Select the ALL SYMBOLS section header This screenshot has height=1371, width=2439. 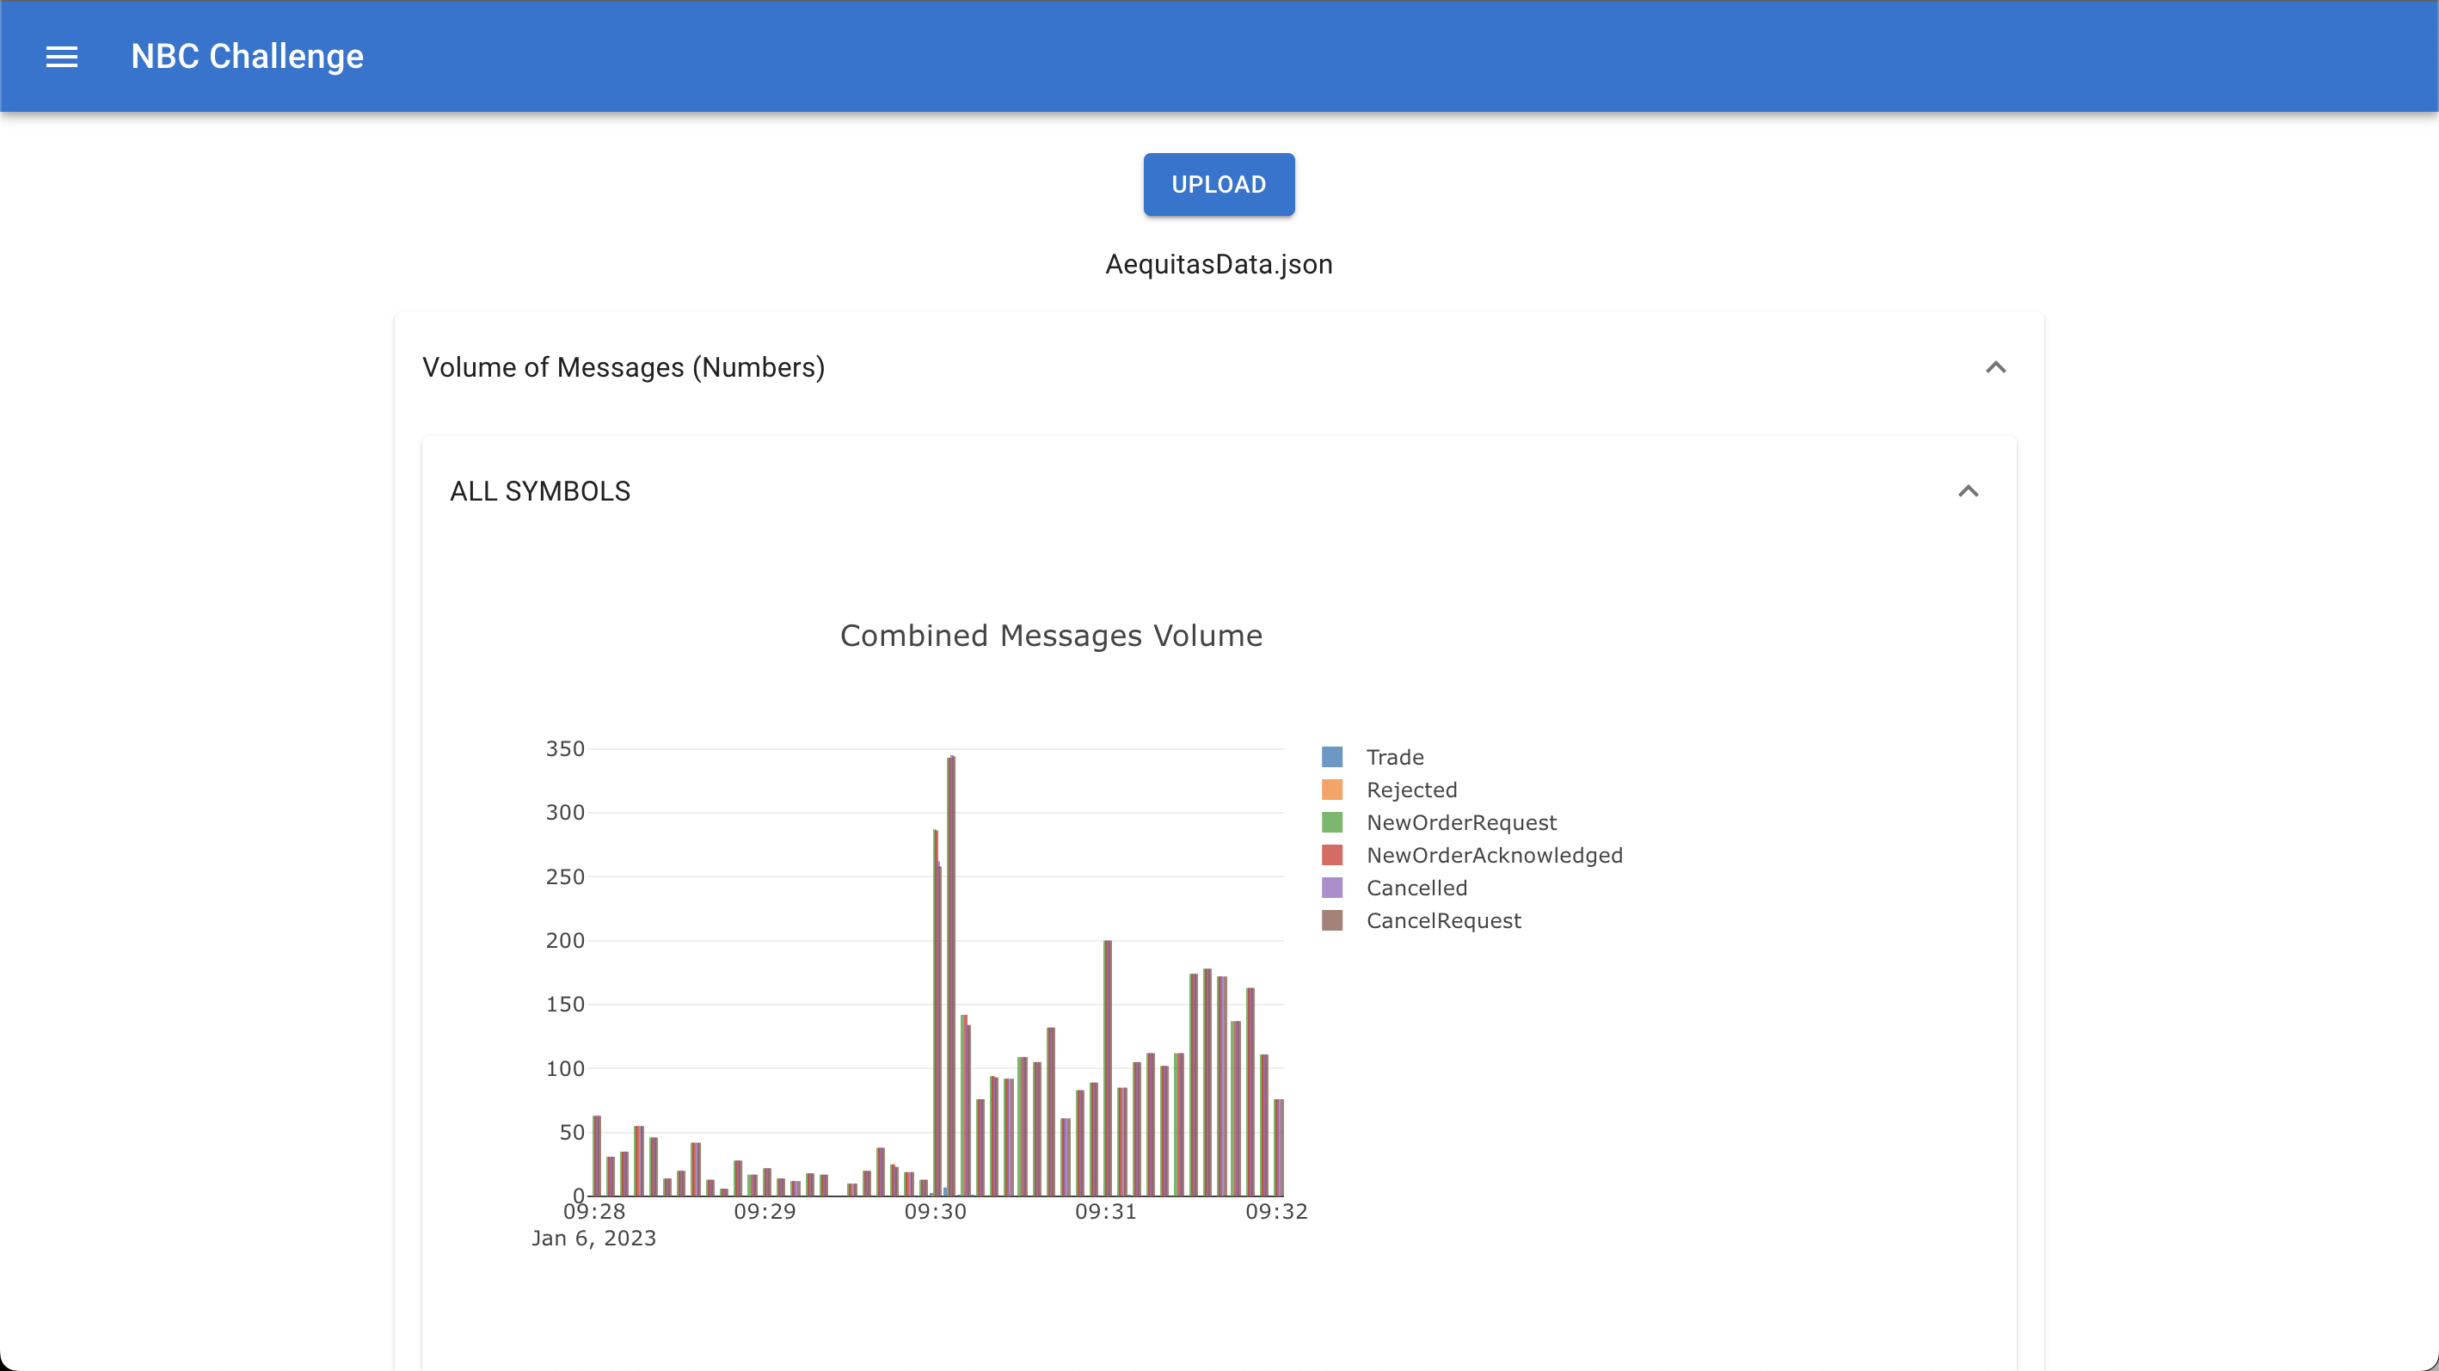pyautogui.click(x=540, y=490)
